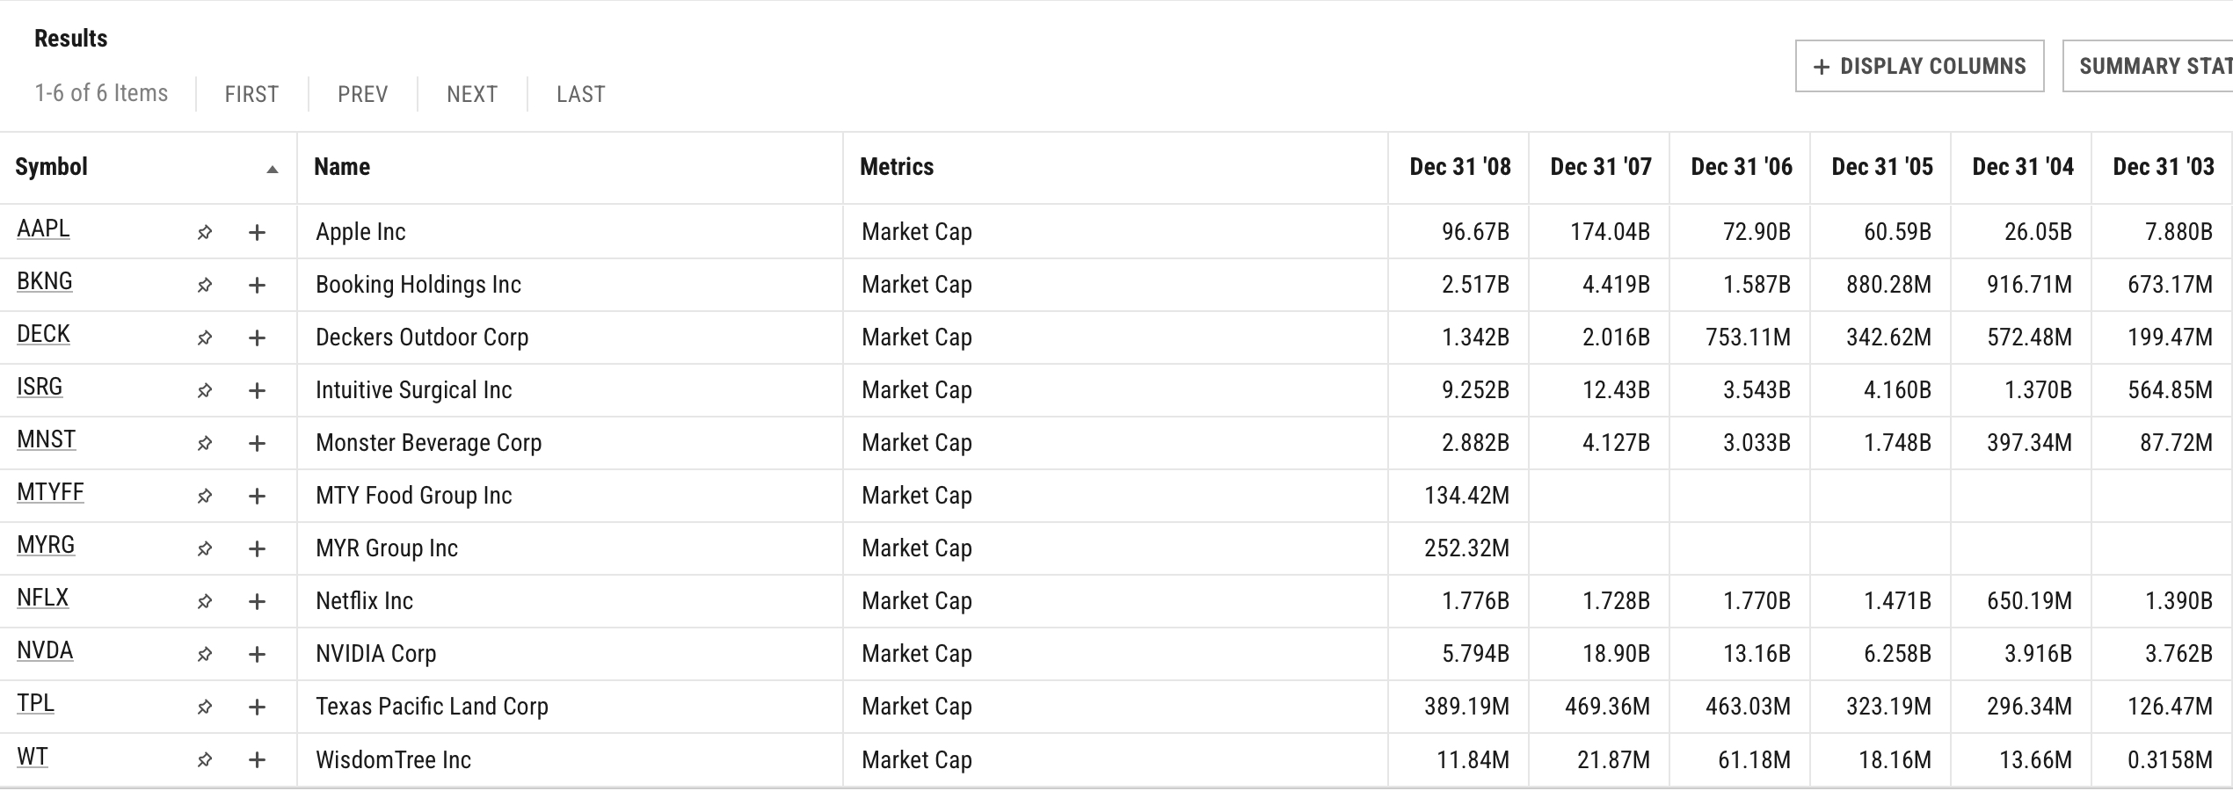2233x791 pixels.
Task: Jump to LAST results page
Action: 580,94
